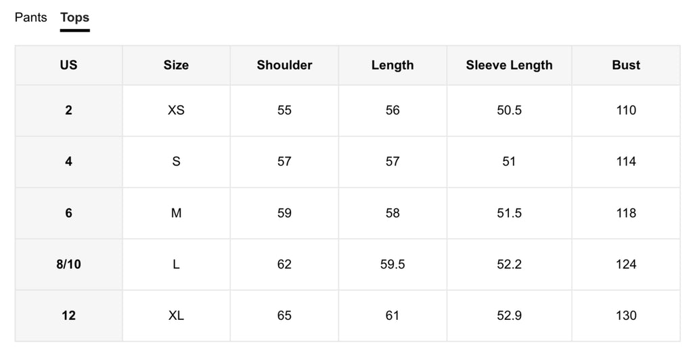Select the Tops tab
Viewport: 693px width, 349px height.
[74, 17]
